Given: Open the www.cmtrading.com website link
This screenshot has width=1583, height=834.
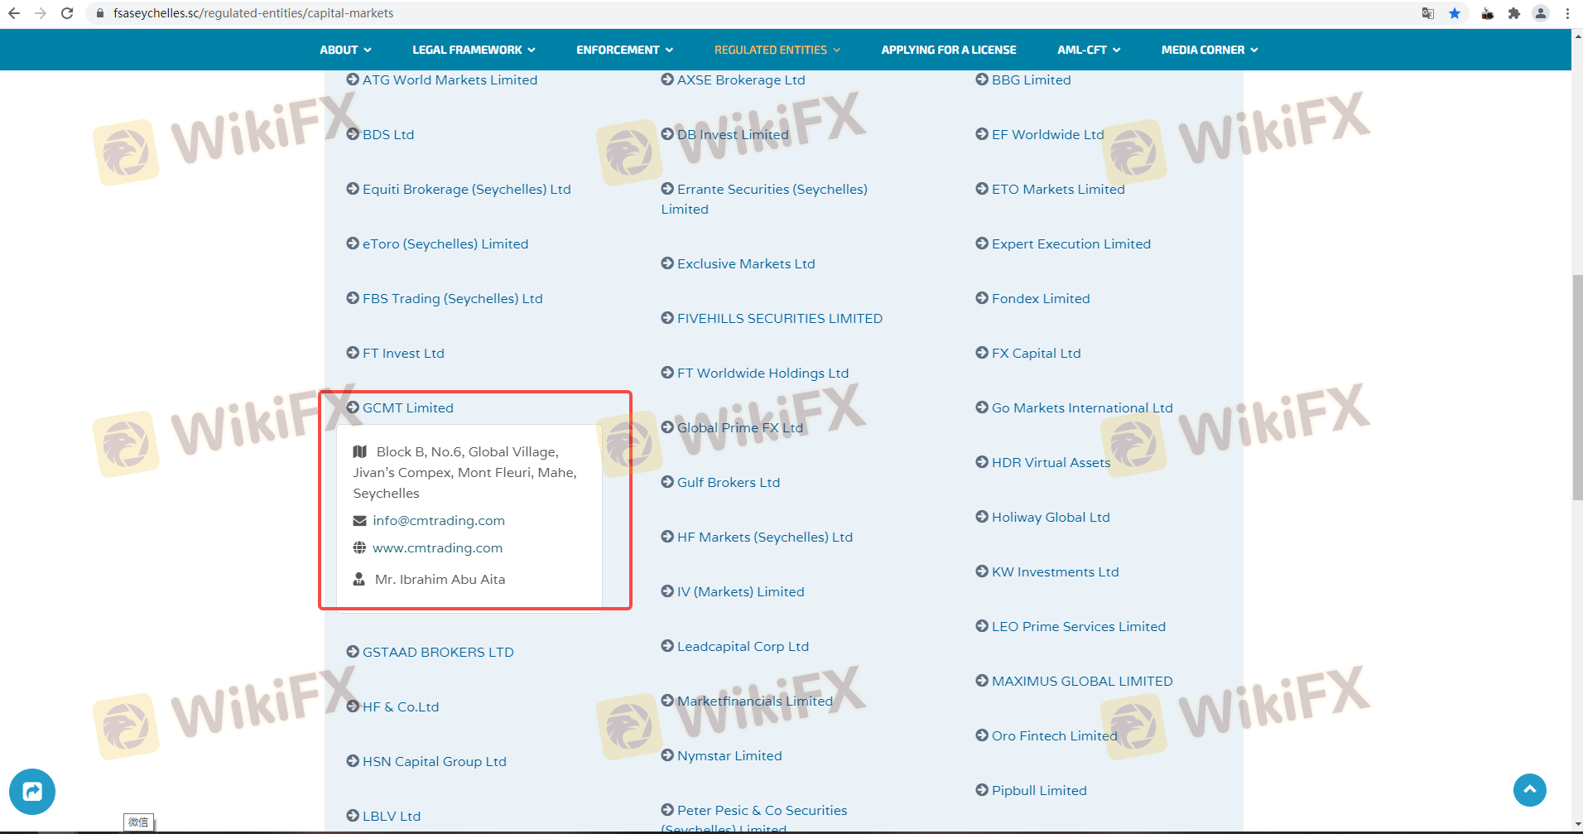Looking at the screenshot, I should 437,547.
